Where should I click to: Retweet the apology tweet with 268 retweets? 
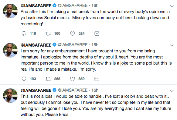(x=48, y=79)
